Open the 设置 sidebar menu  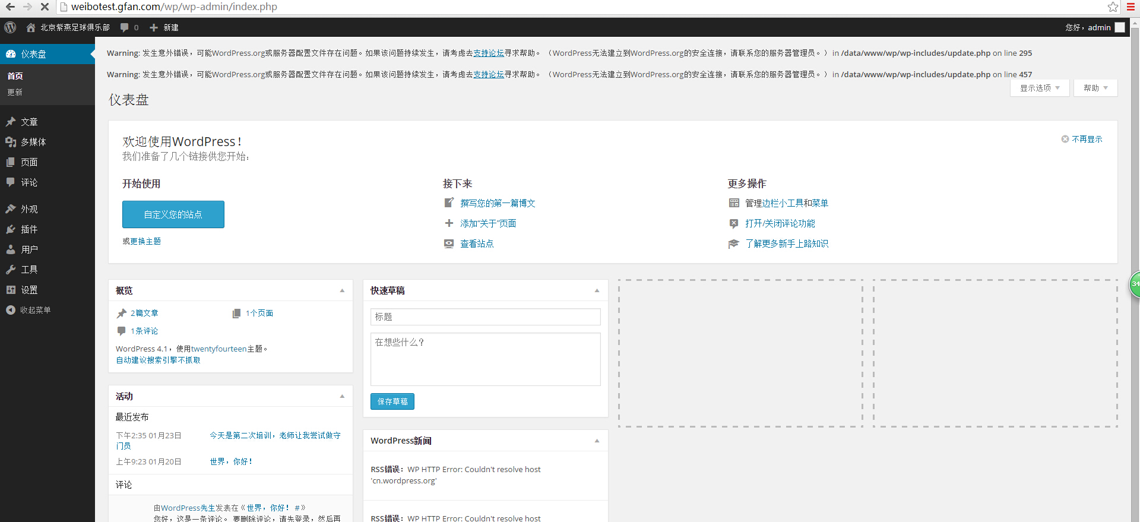point(47,290)
